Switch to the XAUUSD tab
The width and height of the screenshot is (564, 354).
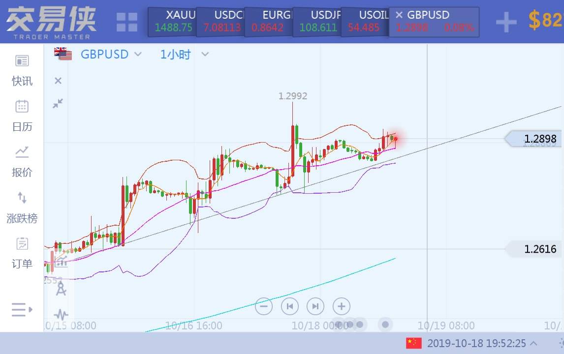(x=173, y=22)
